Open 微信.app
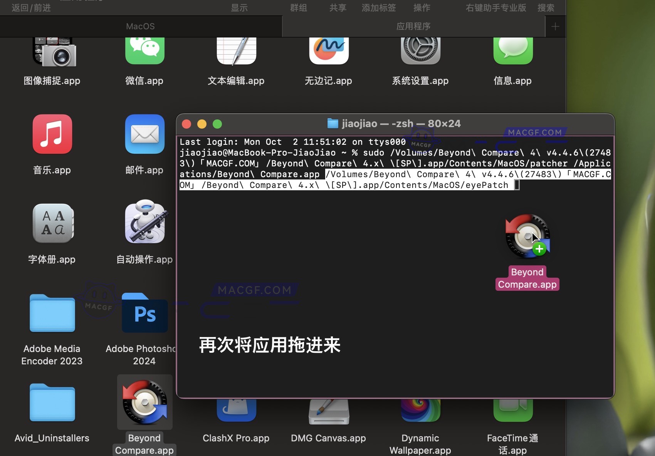This screenshot has height=456, width=655. (144, 50)
